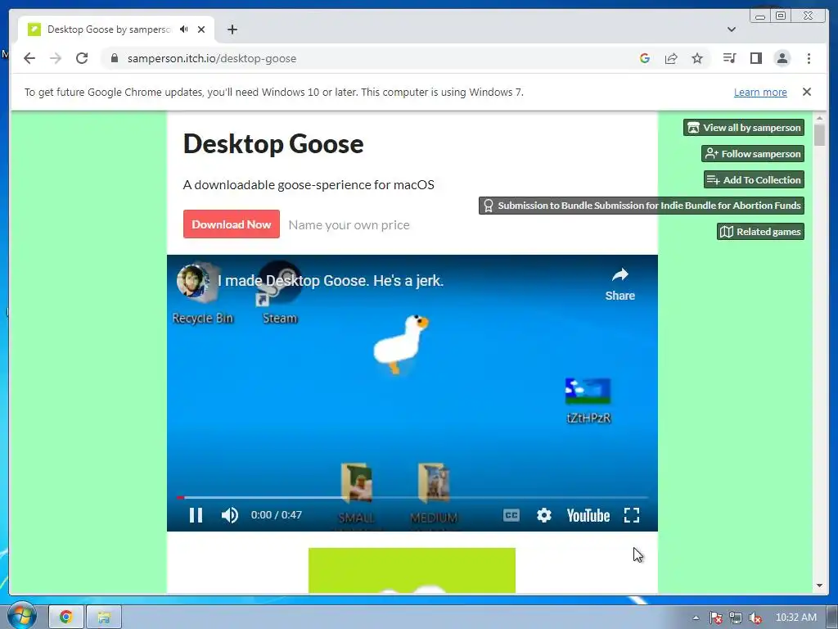The image size is (838, 629).
Task: Focus the address bar URL
Action: [212, 58]
